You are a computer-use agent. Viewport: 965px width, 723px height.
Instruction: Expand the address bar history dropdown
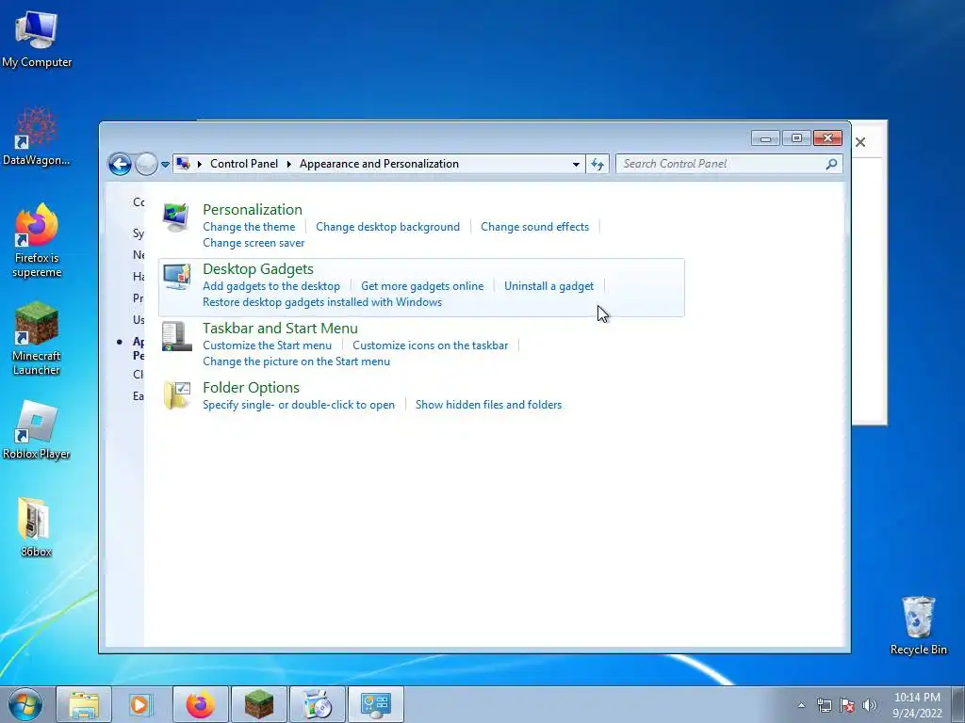pyautogui.click(x=576, y=164)
